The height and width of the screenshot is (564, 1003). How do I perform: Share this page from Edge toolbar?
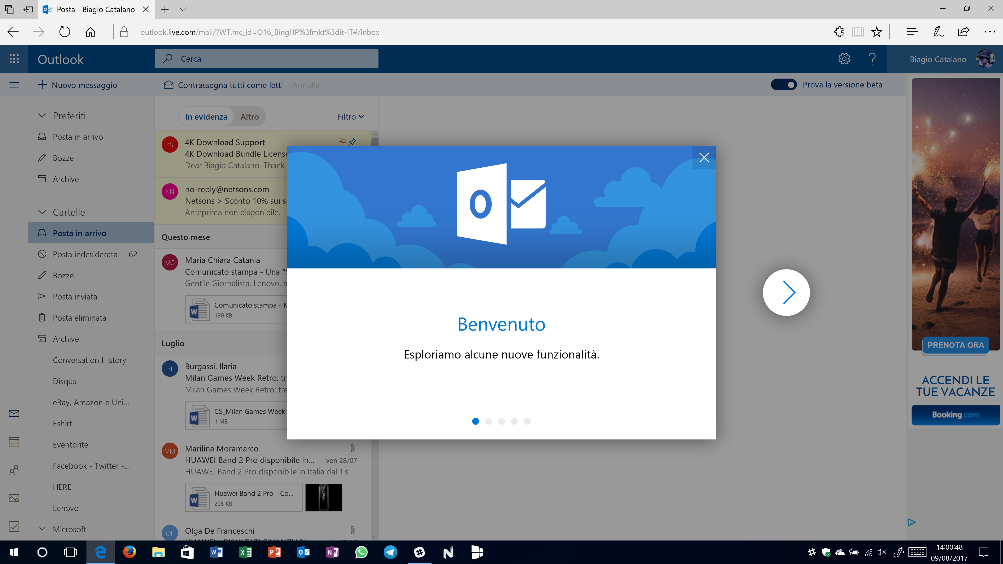tap(964, 32)
